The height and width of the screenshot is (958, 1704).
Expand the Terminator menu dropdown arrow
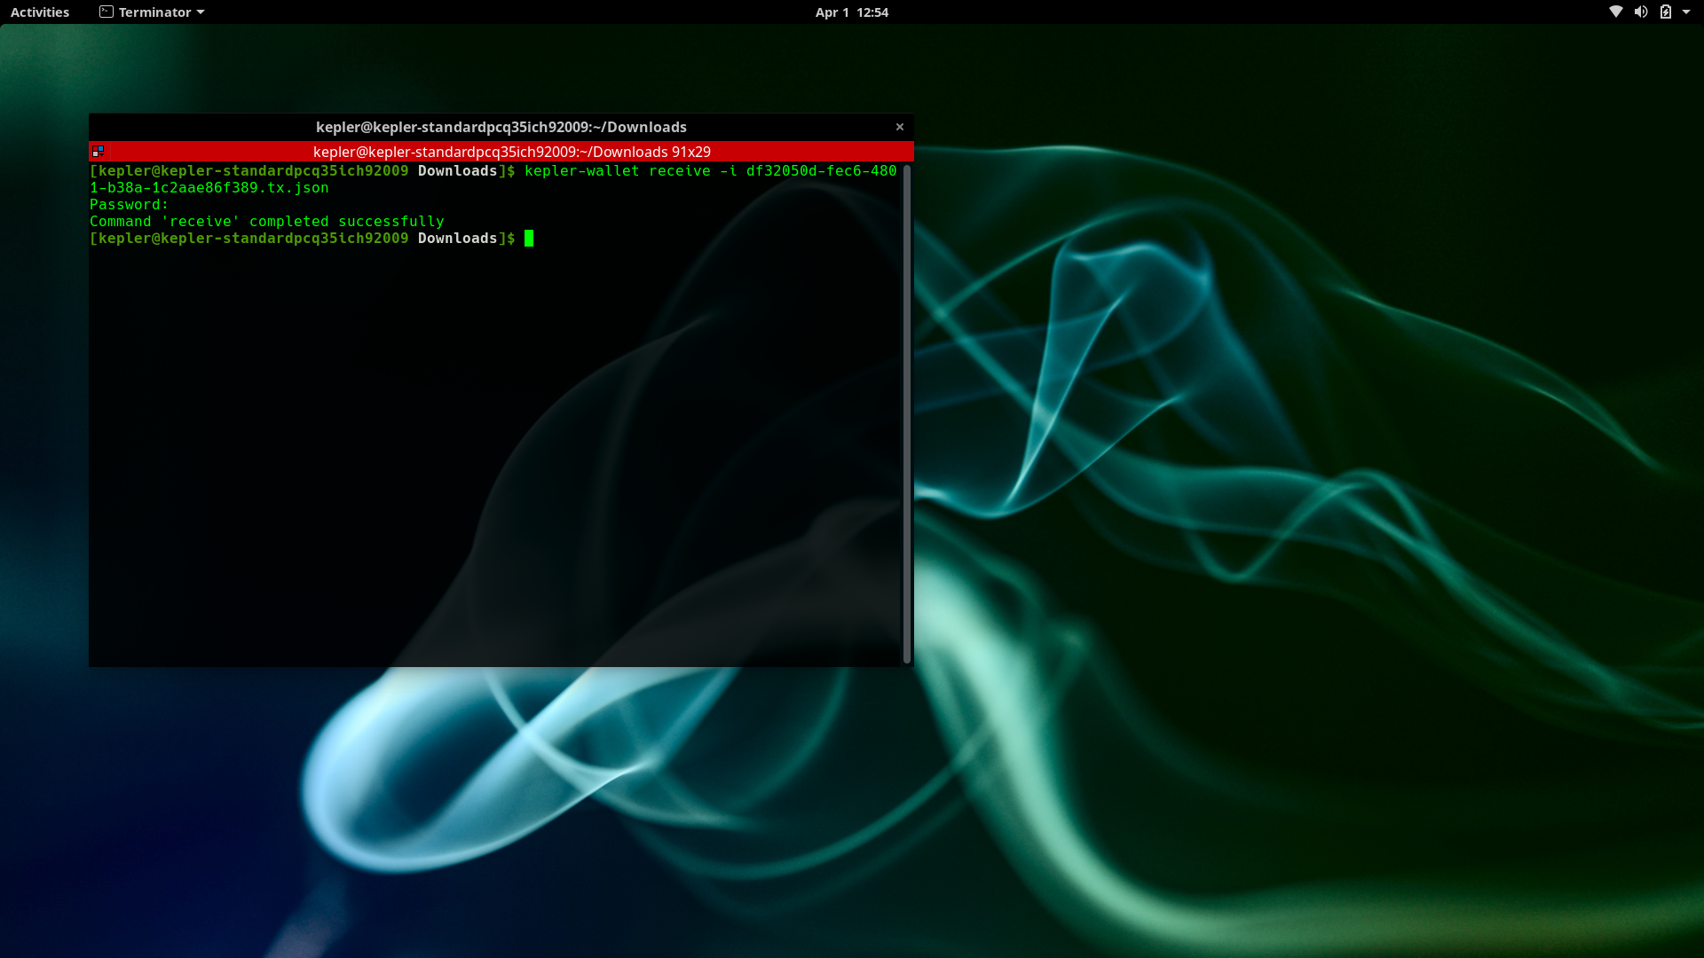[x=201, y=12]
